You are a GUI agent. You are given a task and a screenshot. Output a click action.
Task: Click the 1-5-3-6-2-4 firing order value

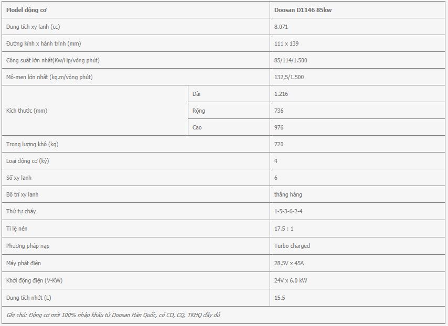pyautogui.click(x=289, y=211)
